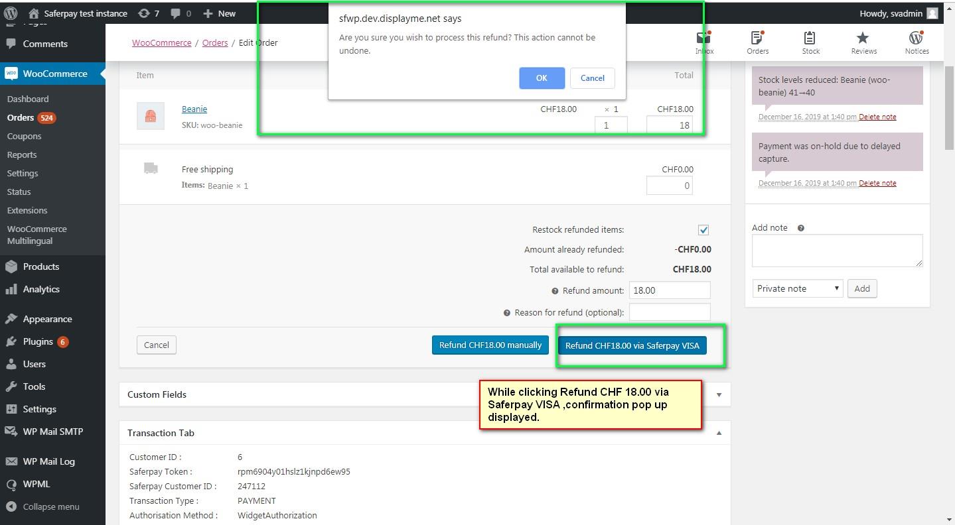Expand the Custom Fields panel
Image resolution: width=955 pixels, height=525 pixels.
point(719,394)
